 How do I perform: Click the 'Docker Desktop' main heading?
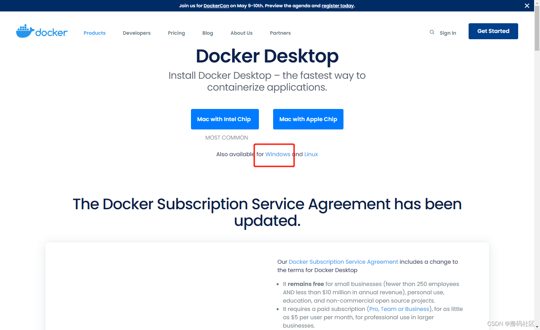point(267,56)
